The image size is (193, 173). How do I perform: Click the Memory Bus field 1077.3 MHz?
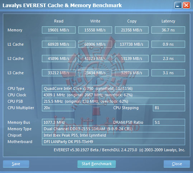pos(58,122)
